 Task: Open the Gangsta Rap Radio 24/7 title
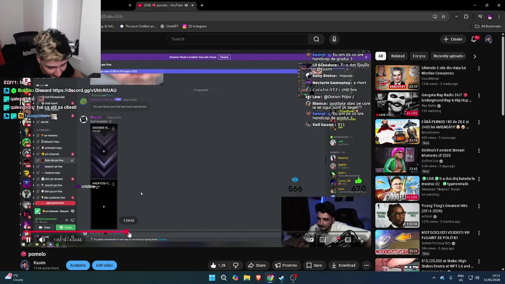446,97
